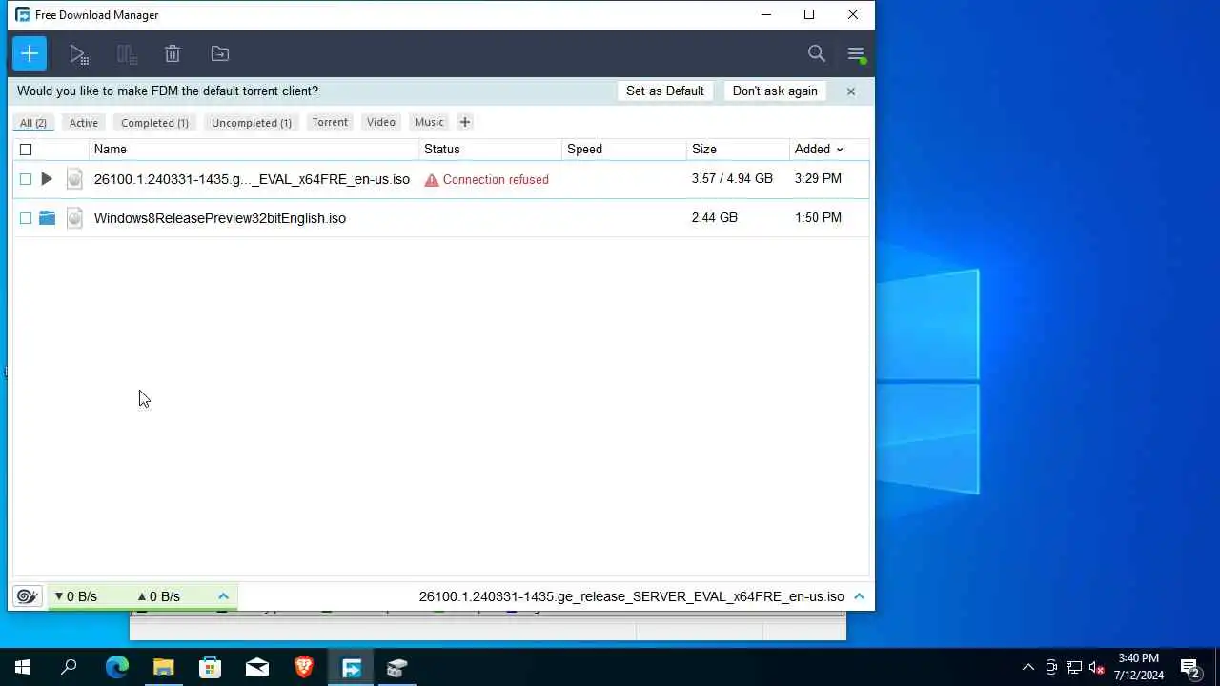Sort downloads by Status column
The height and width of the screenshot is (686, 1220).
[442, 150]
